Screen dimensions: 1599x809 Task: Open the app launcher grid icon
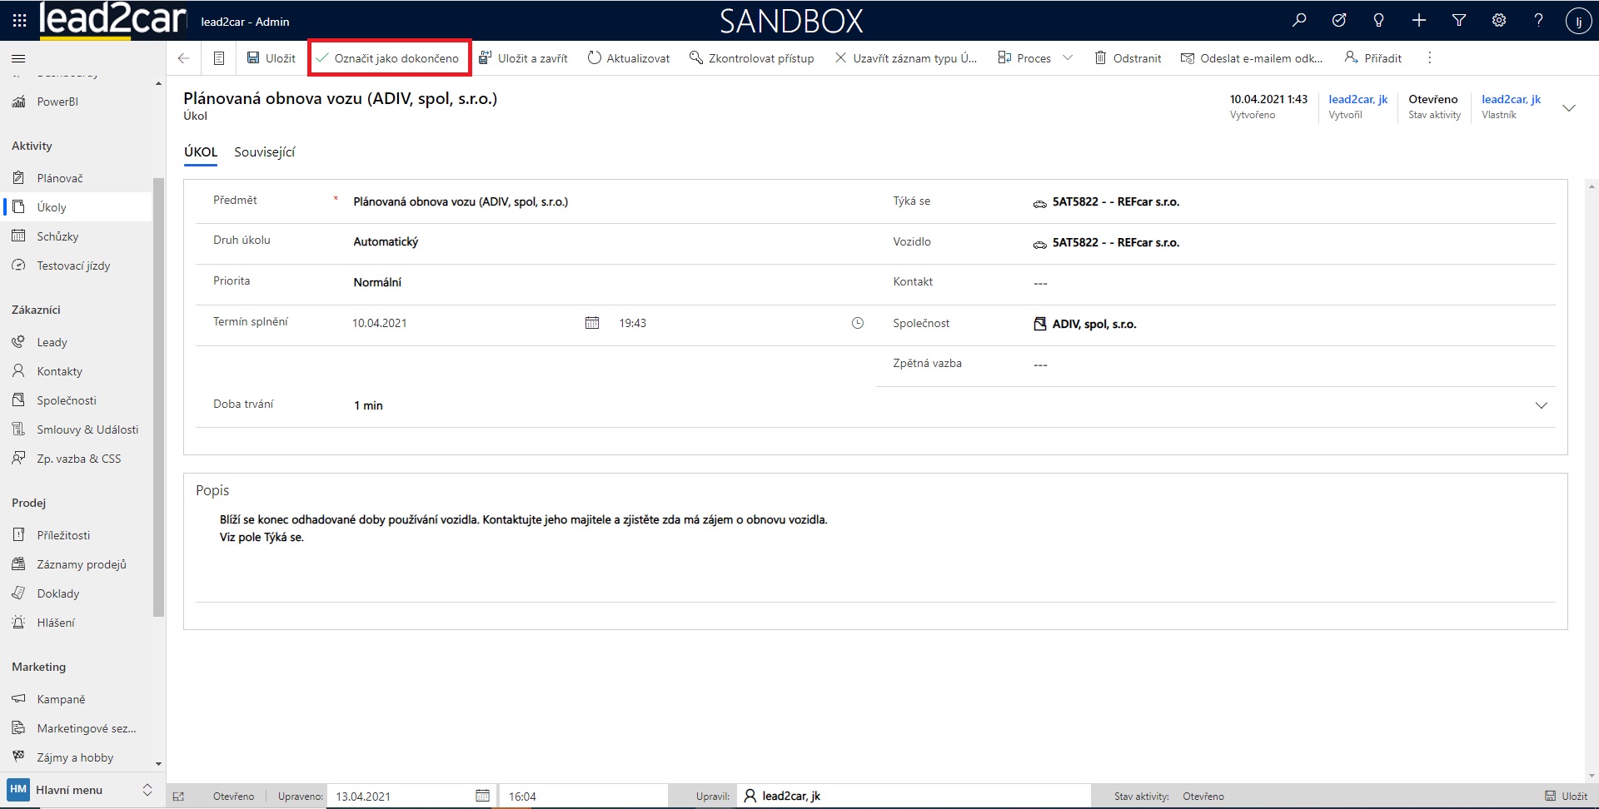(x=19, y=21)
